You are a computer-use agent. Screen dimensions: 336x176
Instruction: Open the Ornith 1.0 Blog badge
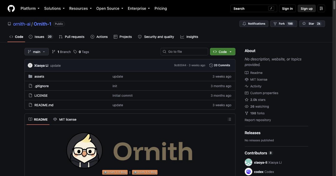(x=115, y=172)
